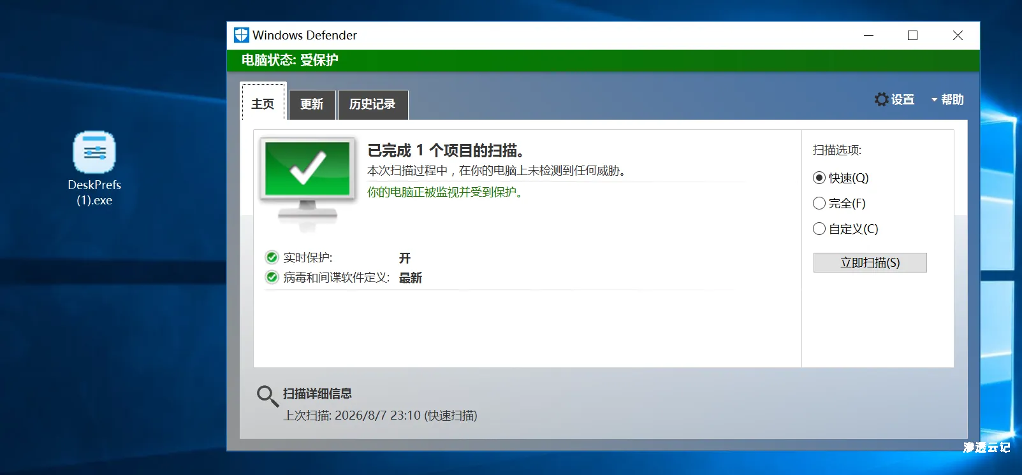Open DeskPrefs (1).exe desktop icon
The width and height of the screenshot is (1022, 475).
[94, 168]
